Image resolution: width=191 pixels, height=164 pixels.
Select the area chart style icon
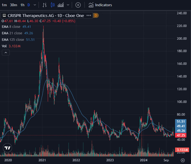pyautogui.click(x=61, y=5)
